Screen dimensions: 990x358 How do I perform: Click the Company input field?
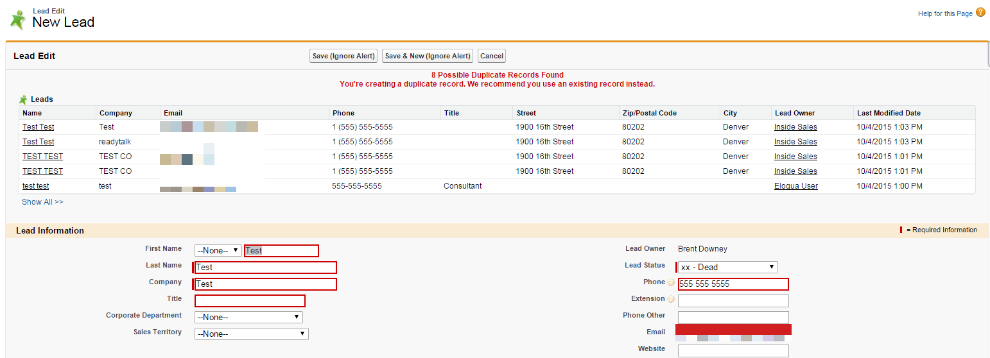(266, 284)
